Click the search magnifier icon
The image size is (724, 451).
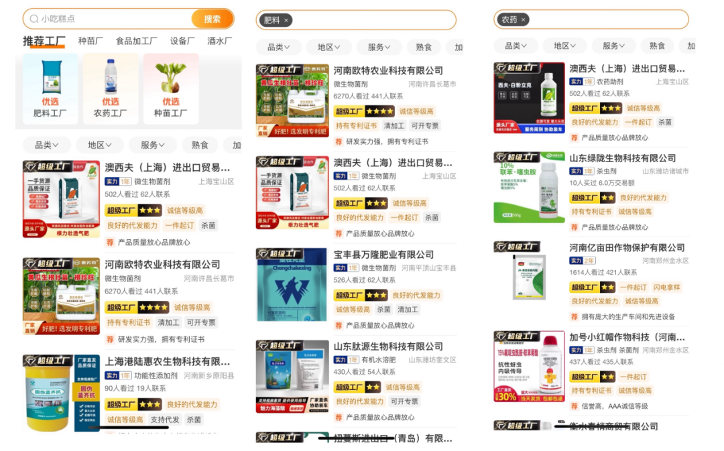point(34,19)
